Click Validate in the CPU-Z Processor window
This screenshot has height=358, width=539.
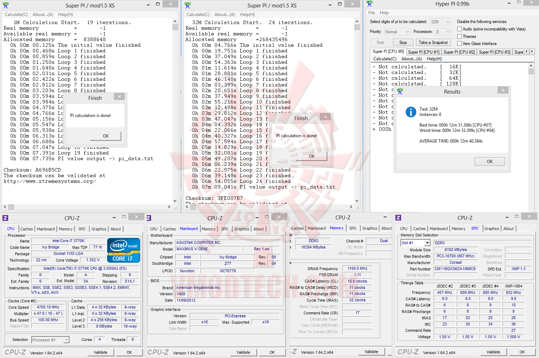[x=100, y=352]
